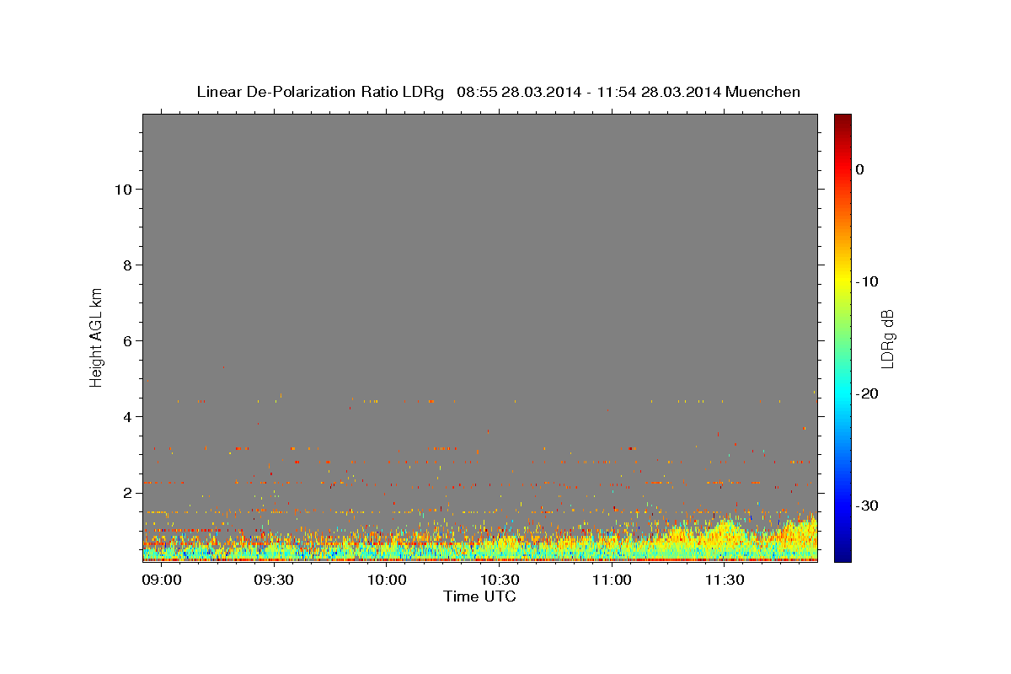
Task: Click the "08:55 28.03.2014" start time in title
Action: click(x=519, y=92)
